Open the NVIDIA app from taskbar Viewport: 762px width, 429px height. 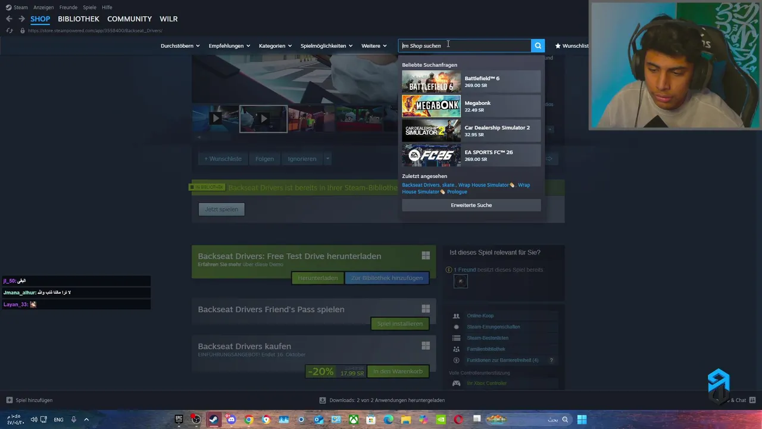click(441, 419)
